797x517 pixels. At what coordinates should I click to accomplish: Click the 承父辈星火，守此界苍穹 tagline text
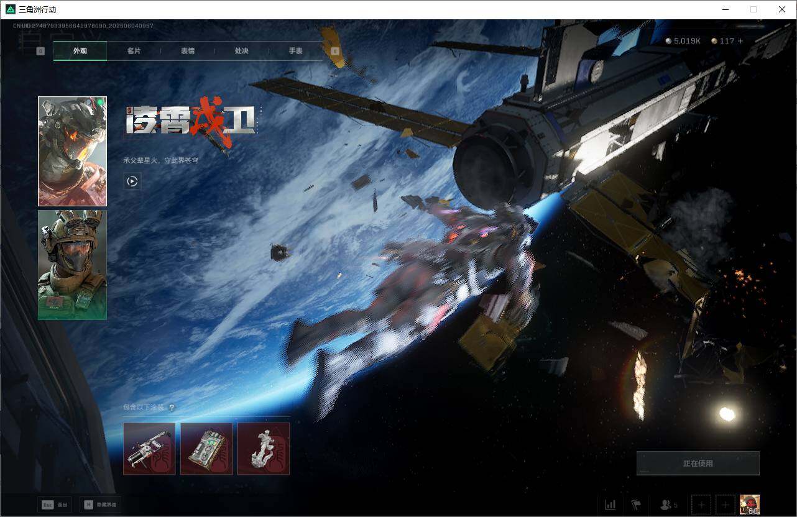161,160
